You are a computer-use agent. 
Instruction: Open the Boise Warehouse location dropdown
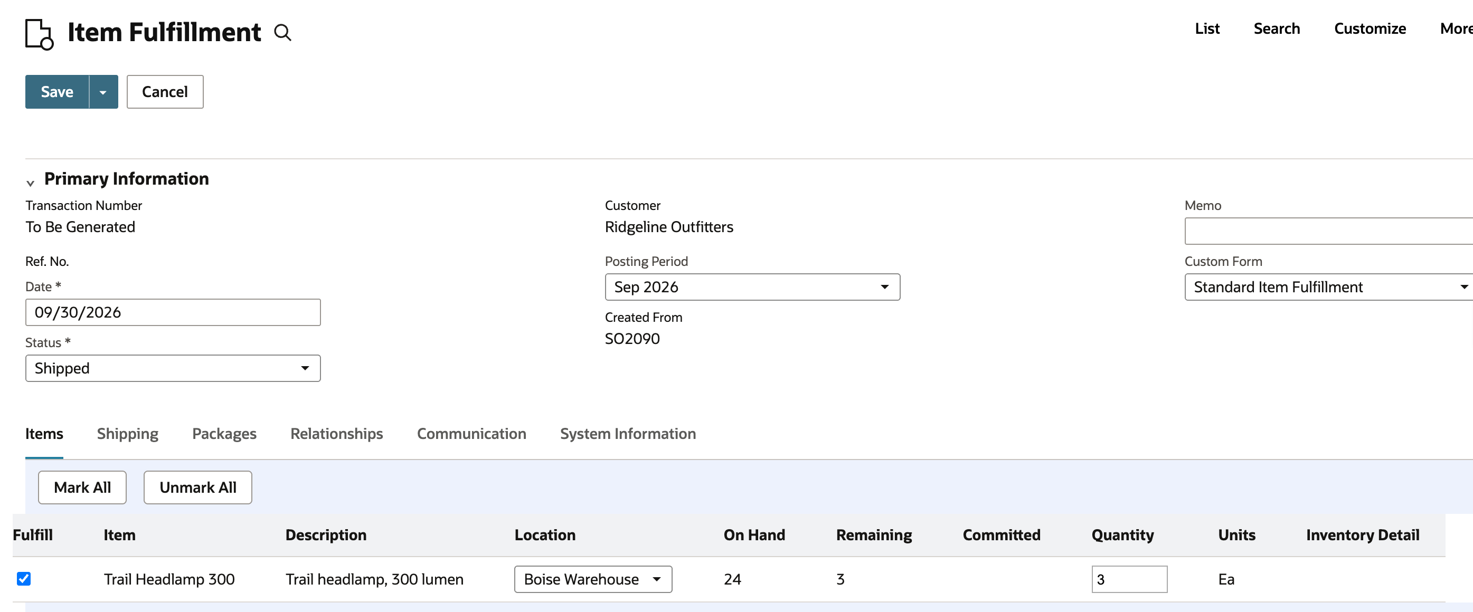tap(593, 579)
